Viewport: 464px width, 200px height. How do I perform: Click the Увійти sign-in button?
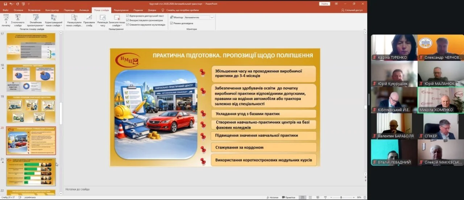pos(324,4)
